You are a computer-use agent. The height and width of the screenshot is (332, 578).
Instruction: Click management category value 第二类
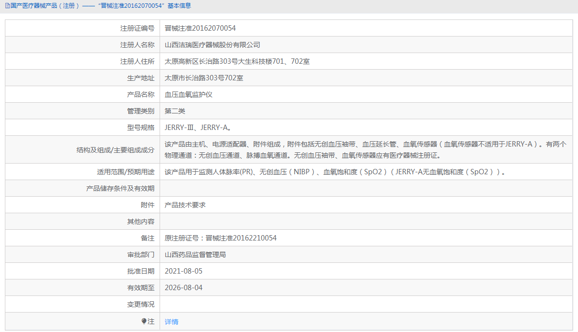click(175, 111)
